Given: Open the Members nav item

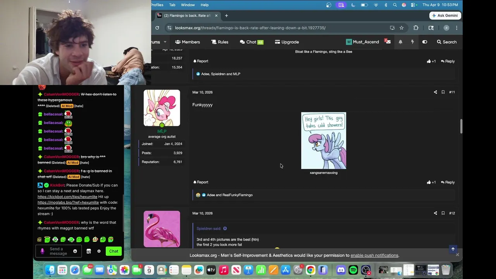Looking at the screenshot, I should click(x=188, y=42).
